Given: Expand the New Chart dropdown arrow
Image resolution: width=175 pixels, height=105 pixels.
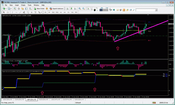Looking at the screenshot, I should 6,9.
